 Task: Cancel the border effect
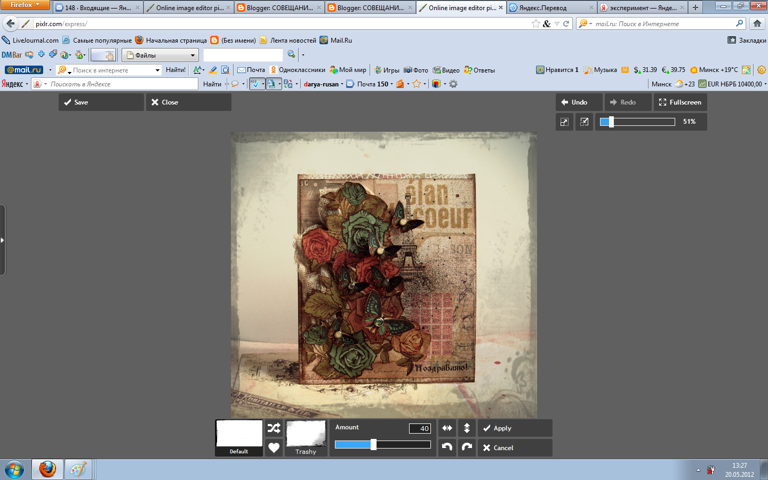point(515,448)
